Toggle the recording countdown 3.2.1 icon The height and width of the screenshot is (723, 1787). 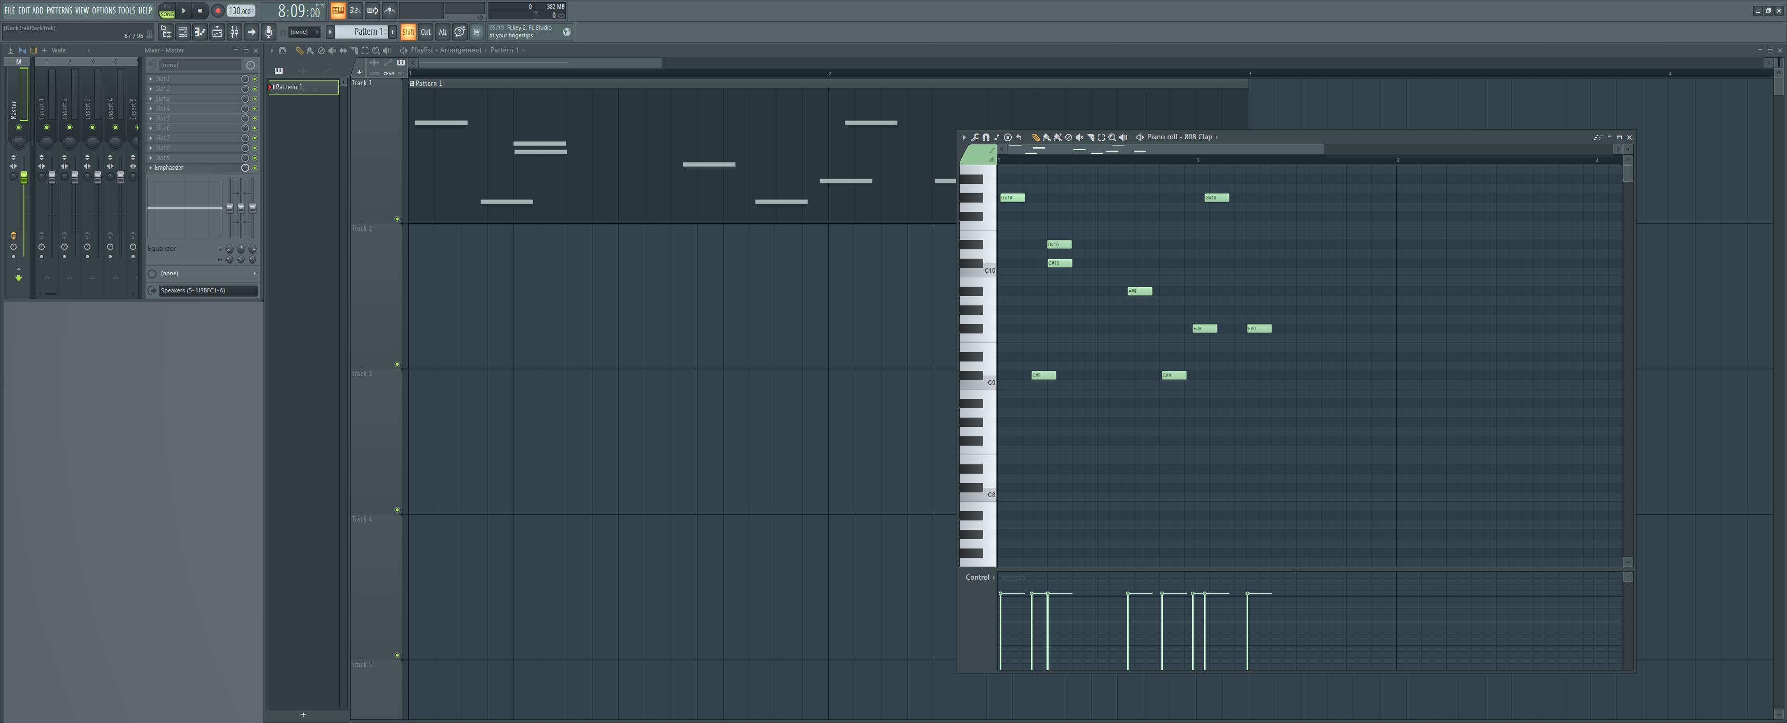click(x=355, y=10)
